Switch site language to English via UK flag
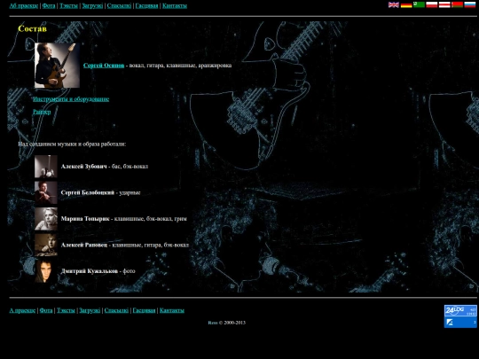479x359 pixels. 394,5
